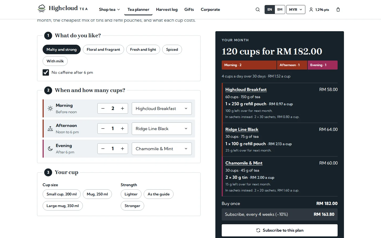Viewport: 381px width, 238px height.
Task: Open the Gifts page
Action: click(189, 10)
